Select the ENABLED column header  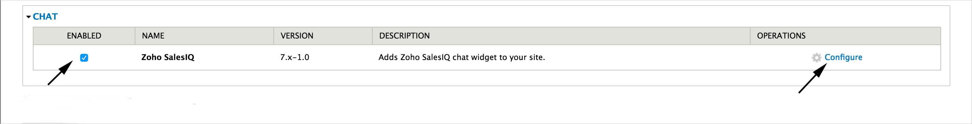tap(84, 36)
